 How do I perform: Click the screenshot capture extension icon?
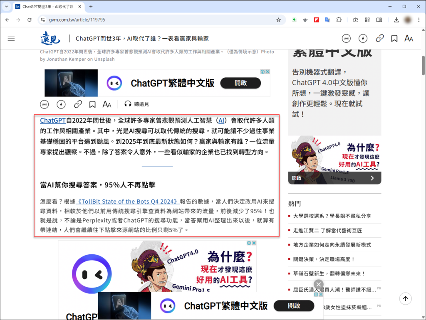point(355,20)
